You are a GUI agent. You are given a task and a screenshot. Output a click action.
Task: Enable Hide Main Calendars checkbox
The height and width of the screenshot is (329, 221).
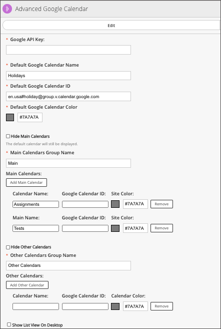(8, 136)
